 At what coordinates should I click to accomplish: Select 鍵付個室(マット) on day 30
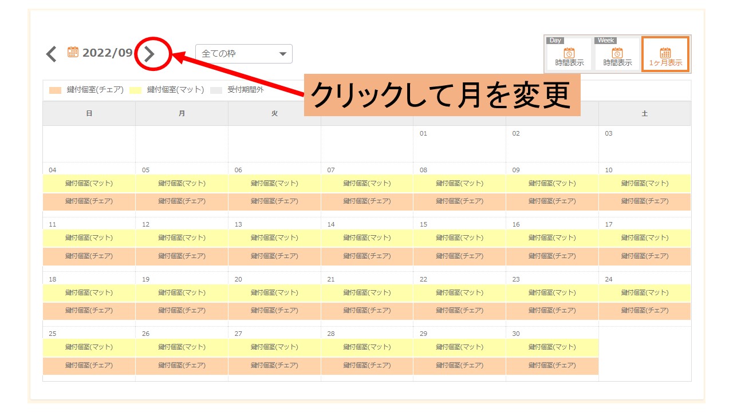tap(552, 347)
